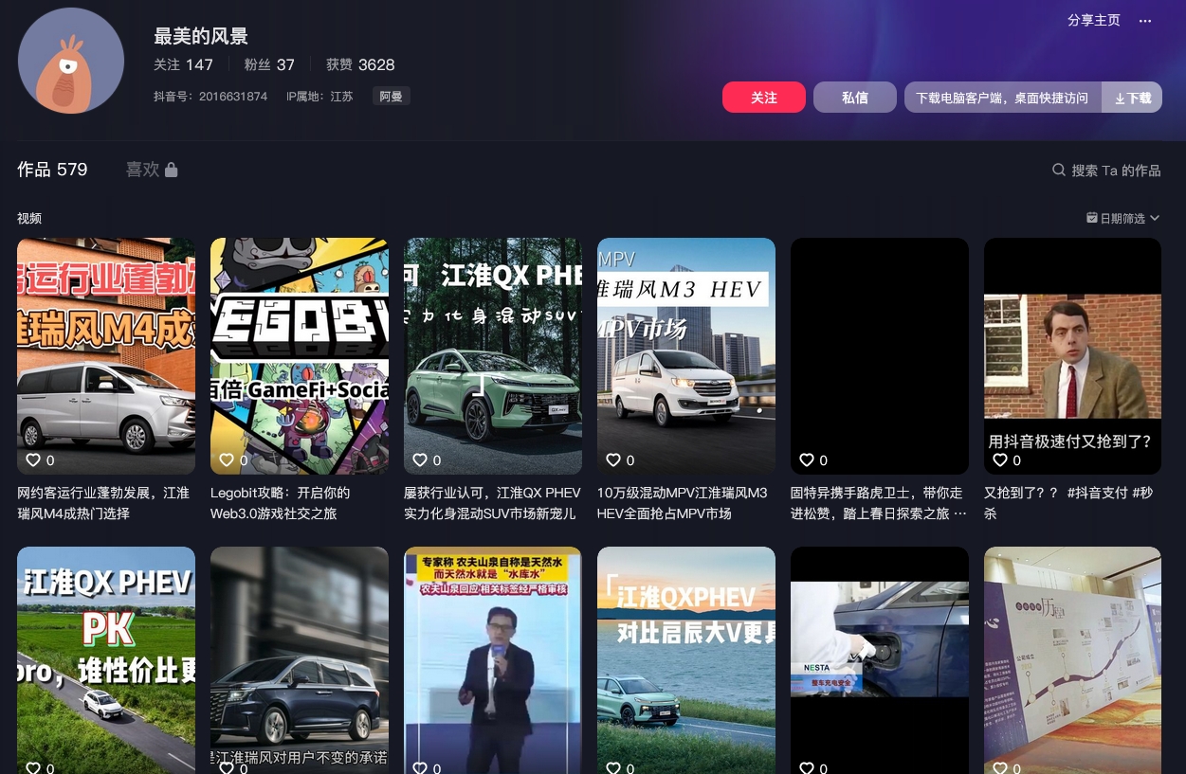Click title 固特异携手路虎卫士
This screenshot has width=1186, height=774.
coord(879,503)
